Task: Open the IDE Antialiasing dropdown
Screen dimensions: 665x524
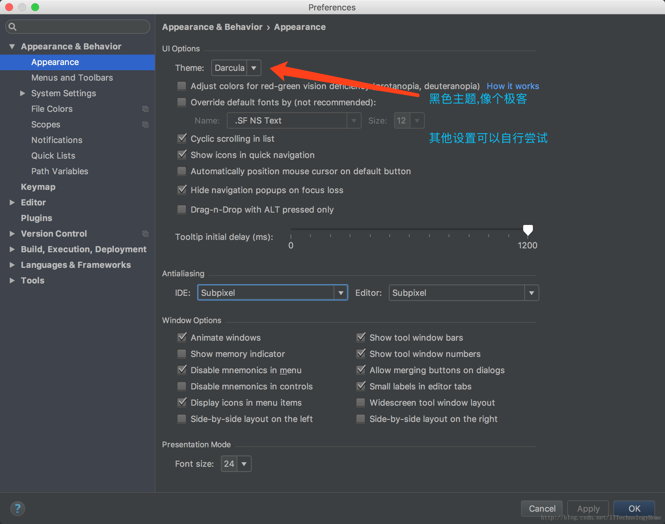Action: point(340,293)
